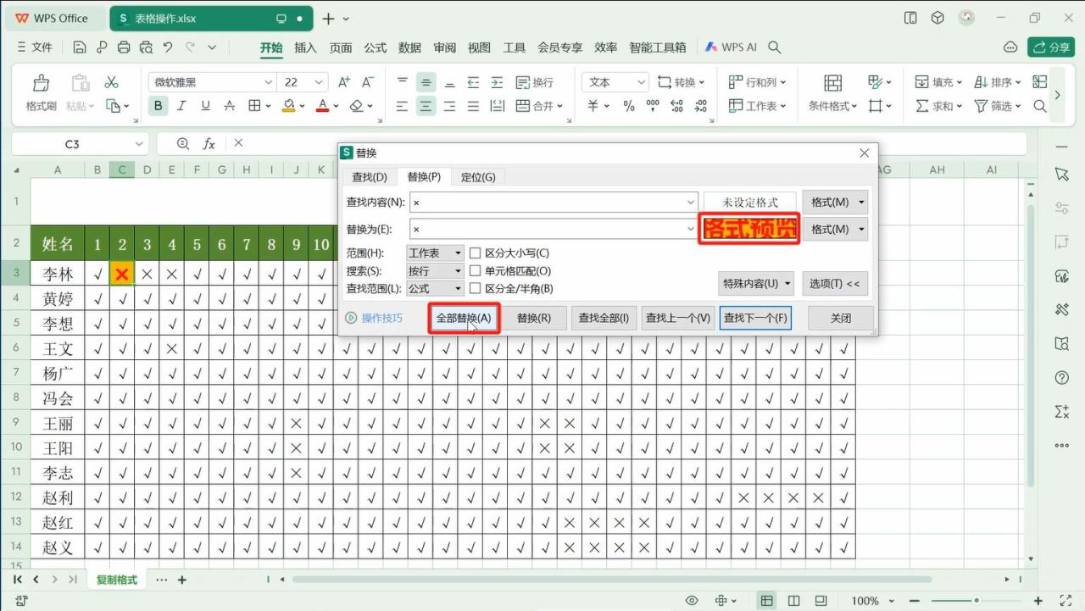Image resolution: width=1085 pixels, height=611 pixels.
Task: Center text horizontally in ribbon
Action: (426, 106)
